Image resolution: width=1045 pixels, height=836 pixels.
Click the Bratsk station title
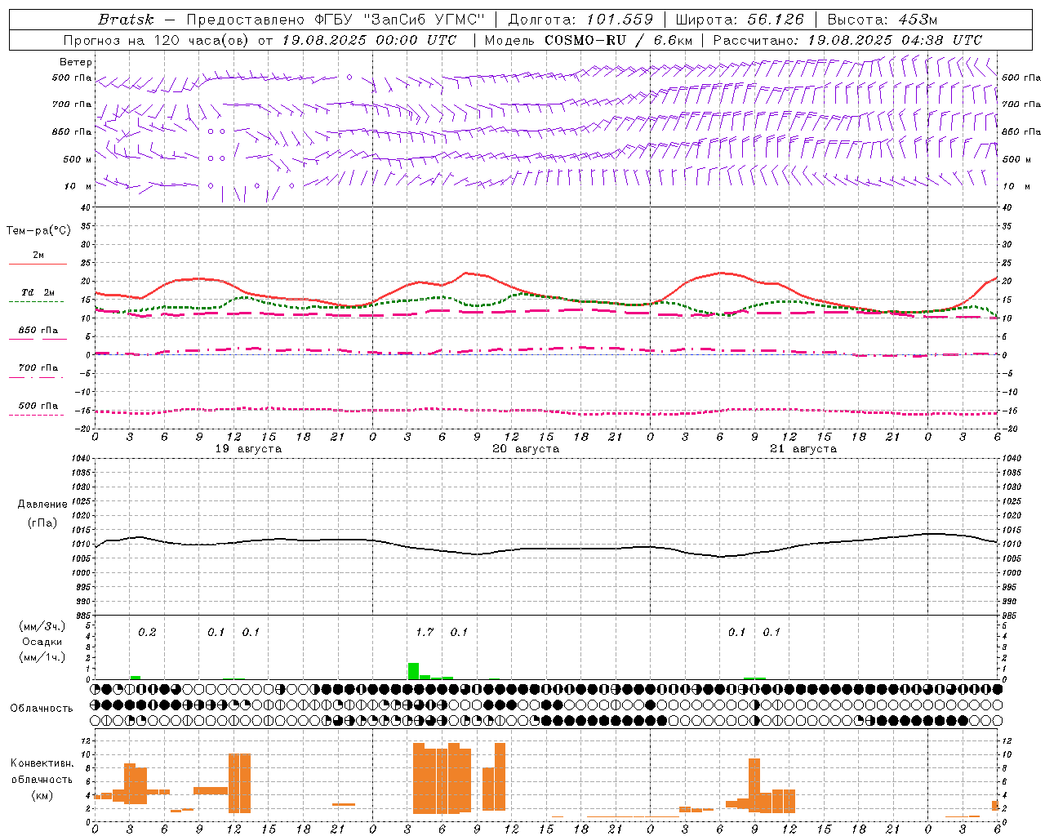(x=126, y=19)
